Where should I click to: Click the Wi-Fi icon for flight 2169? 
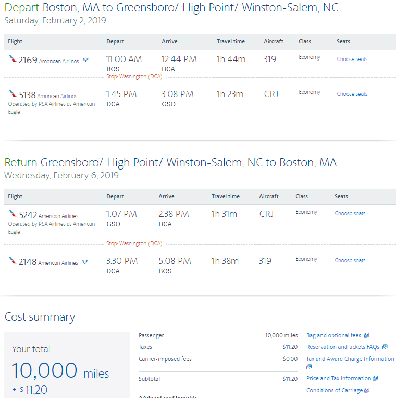click(x=85, y=61)
